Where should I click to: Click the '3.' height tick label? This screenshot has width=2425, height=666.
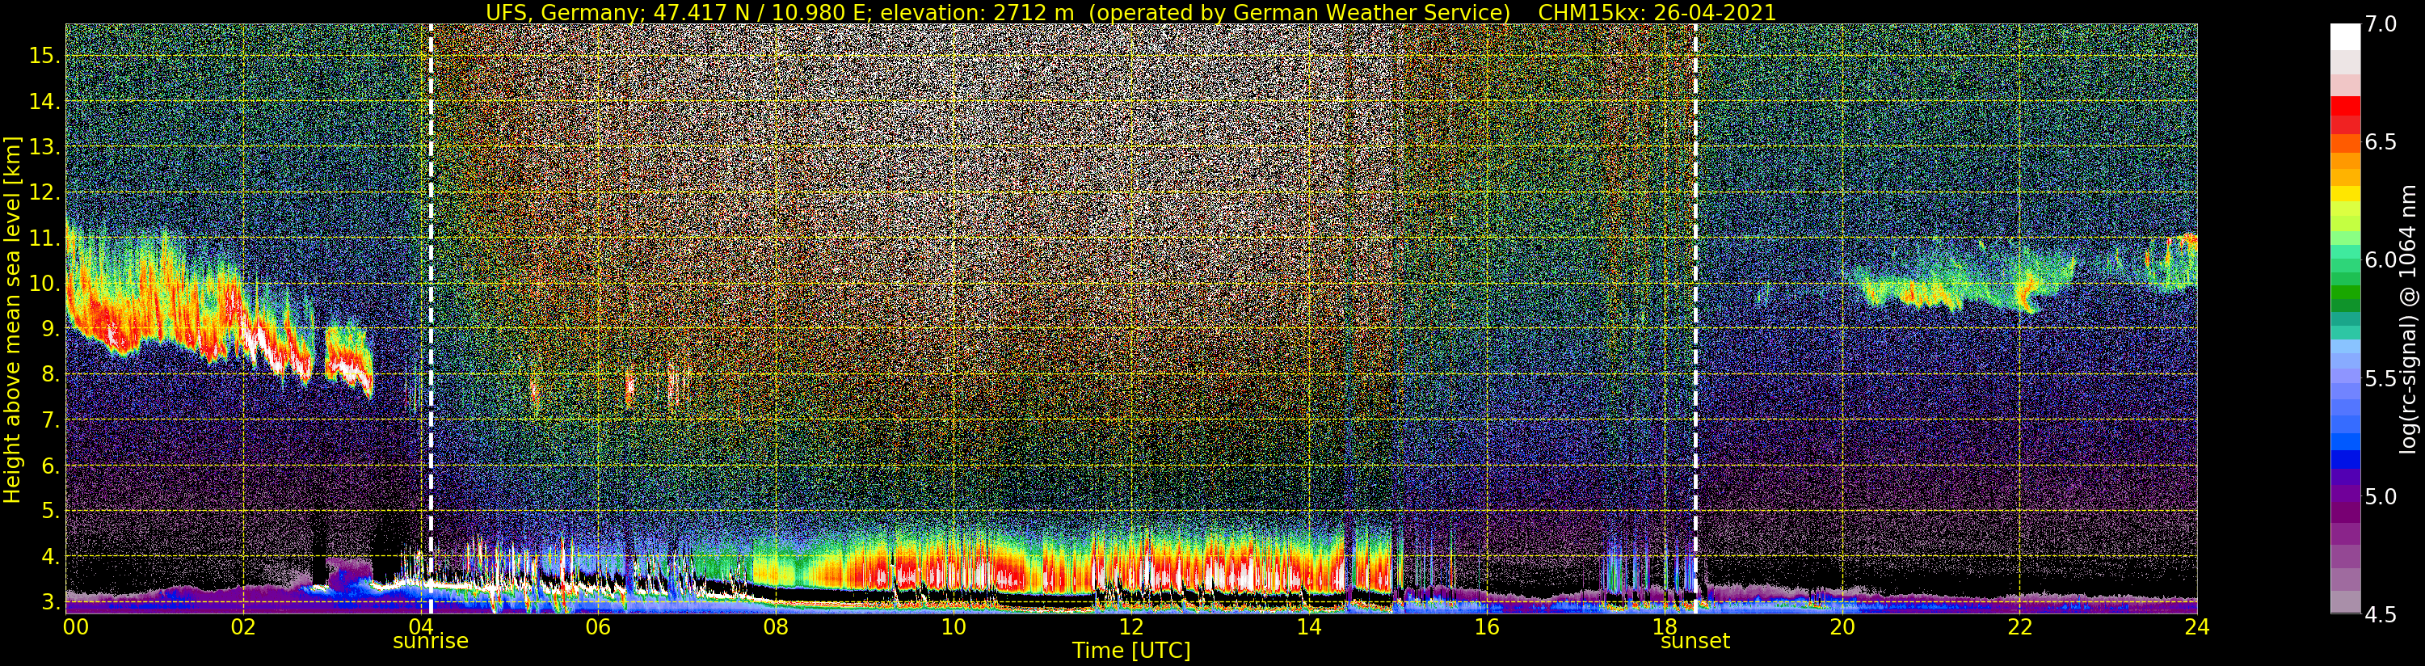[49, 601]
